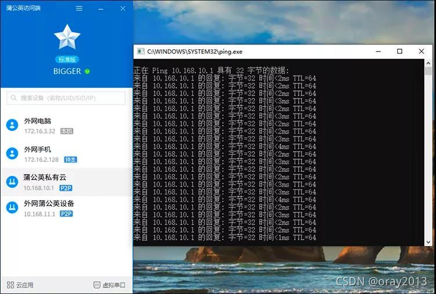Click the 外网手机 user avatar icon

[12, 153]
